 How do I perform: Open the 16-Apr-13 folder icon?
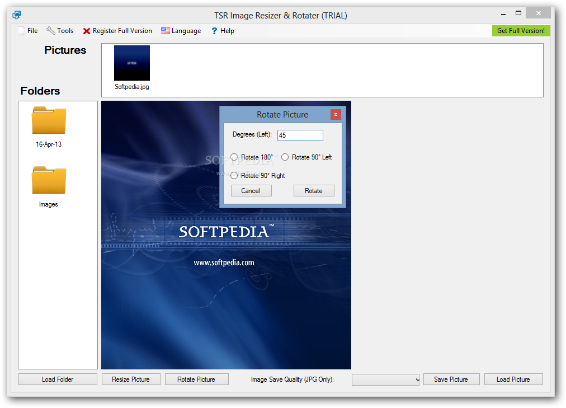tap(49, 120)
